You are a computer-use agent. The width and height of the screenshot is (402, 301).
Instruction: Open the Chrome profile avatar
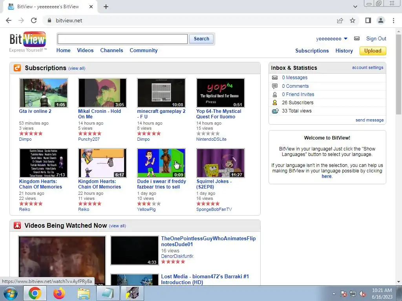381,20
